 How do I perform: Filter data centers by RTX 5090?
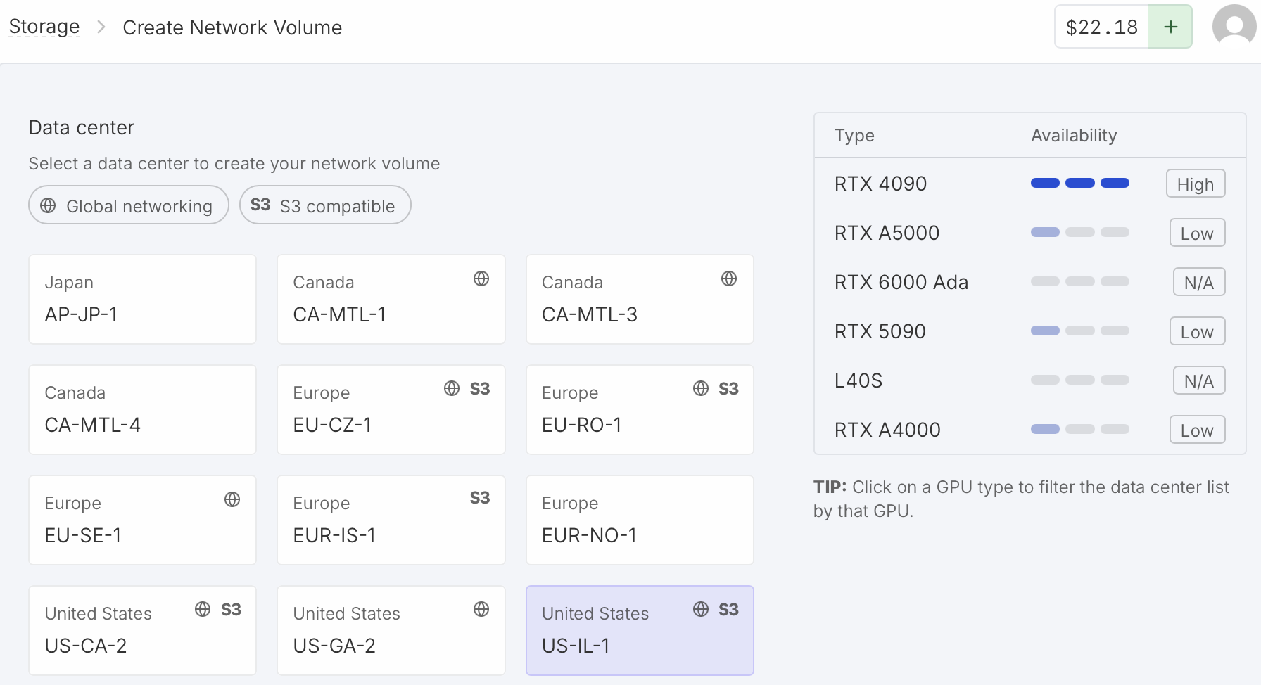[x=880, y=331]
